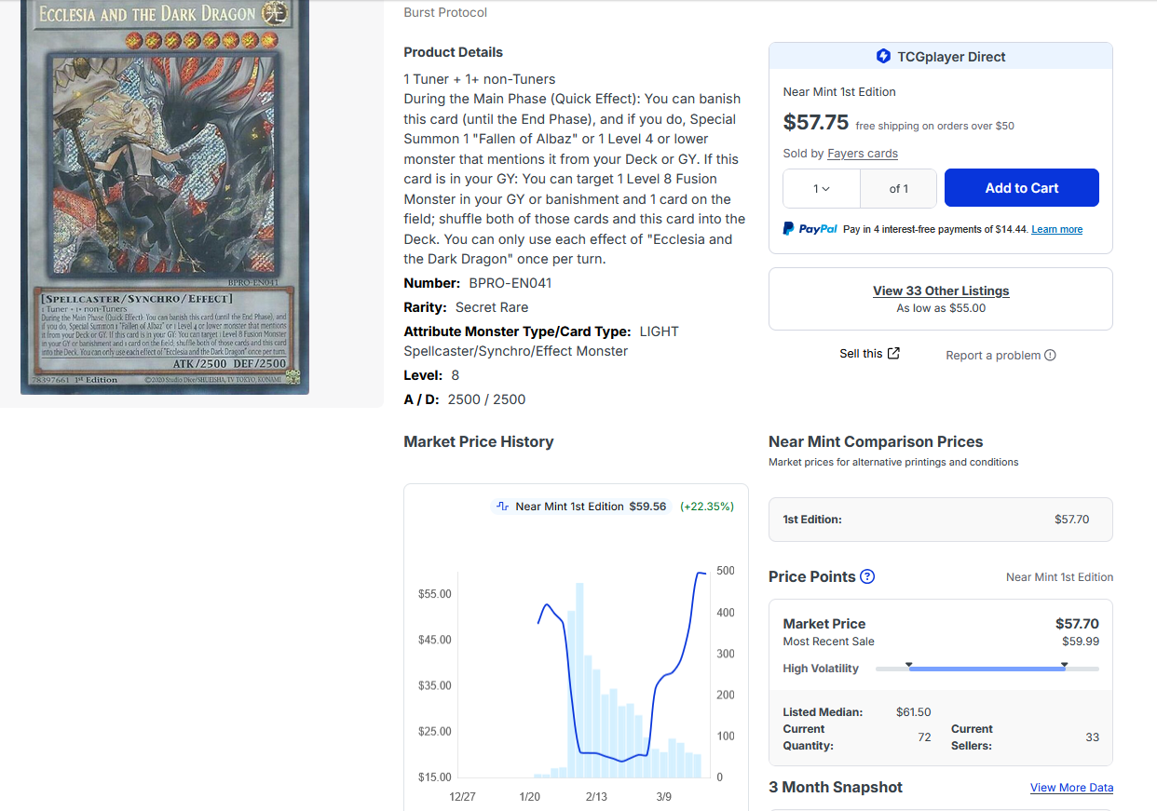Viewport: 1157px width, 811px height.
Task: Open the quantity dropdown showing 1
Action: (822, 188)
